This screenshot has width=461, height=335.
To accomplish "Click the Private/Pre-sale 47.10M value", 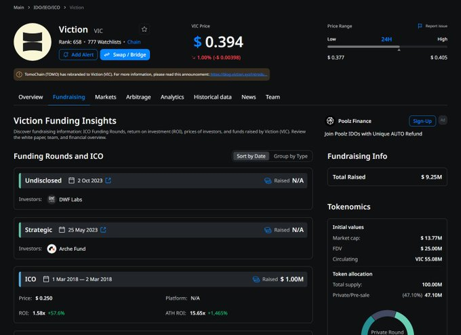I will point(433,295).
